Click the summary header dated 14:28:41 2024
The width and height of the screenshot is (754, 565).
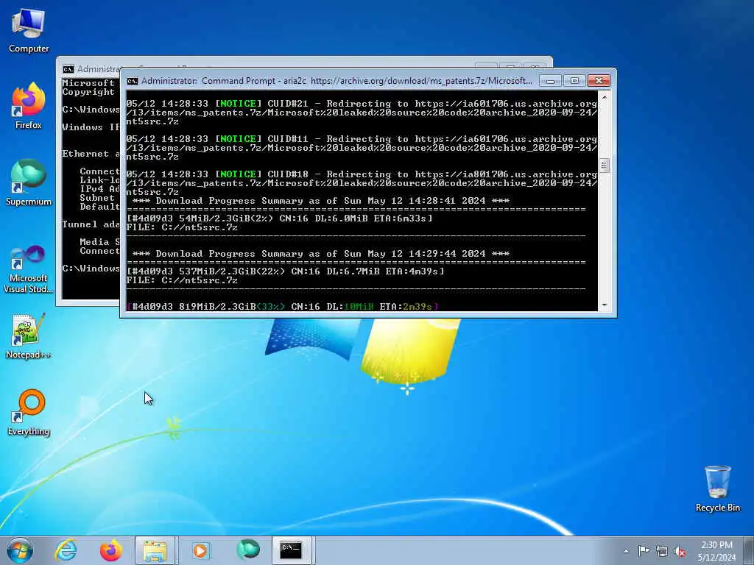(321, 201)
